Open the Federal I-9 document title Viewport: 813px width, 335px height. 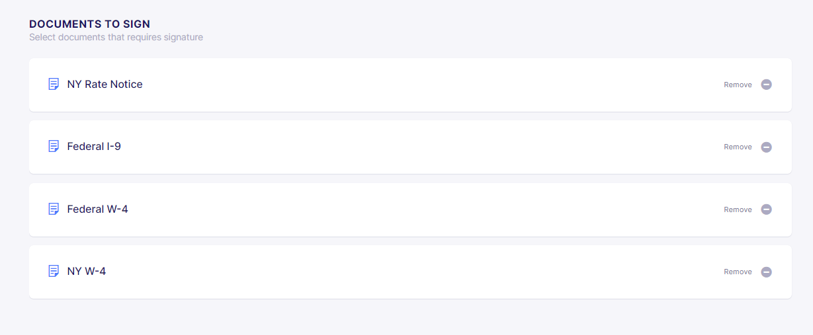click(x=94, y=147)
